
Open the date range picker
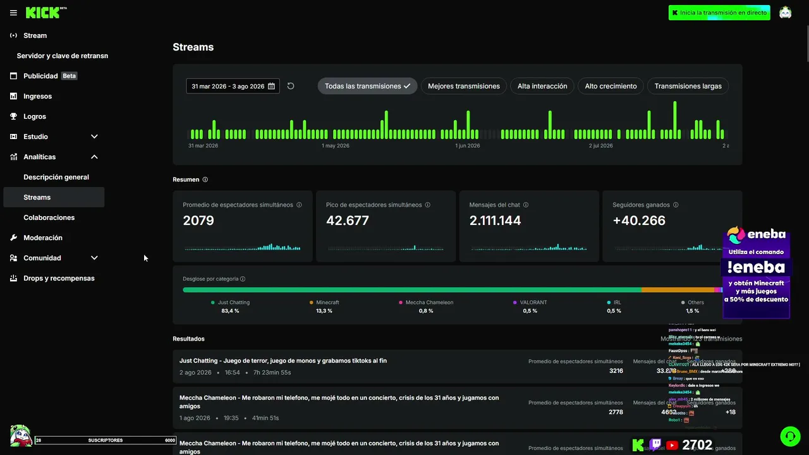pyautogui.click(x=233, y=86)
